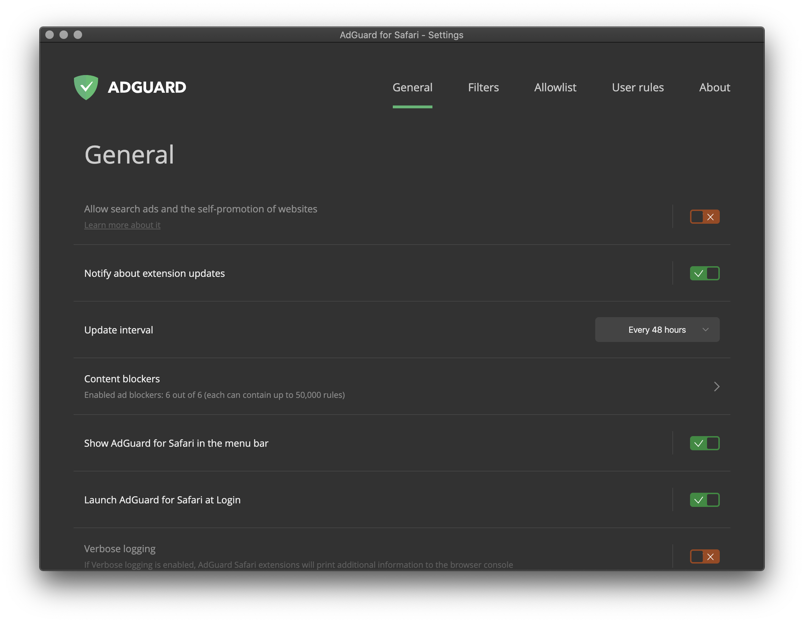Switch to the General tab
Viewport: 804px width, 623px height.
tap(412, 87)
